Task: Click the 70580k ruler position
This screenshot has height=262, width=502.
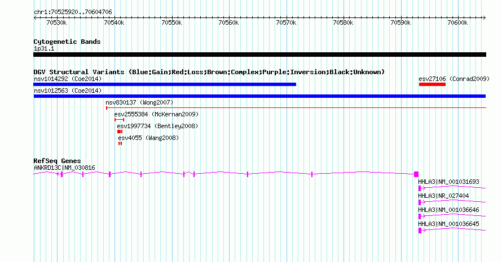Action: [x=343, y=22]
